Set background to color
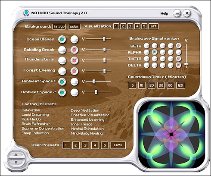This screenshot has height=176, width=211. tap(74, 27)
